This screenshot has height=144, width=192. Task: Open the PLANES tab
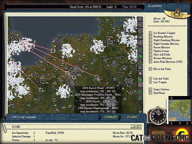pos(132,117)
